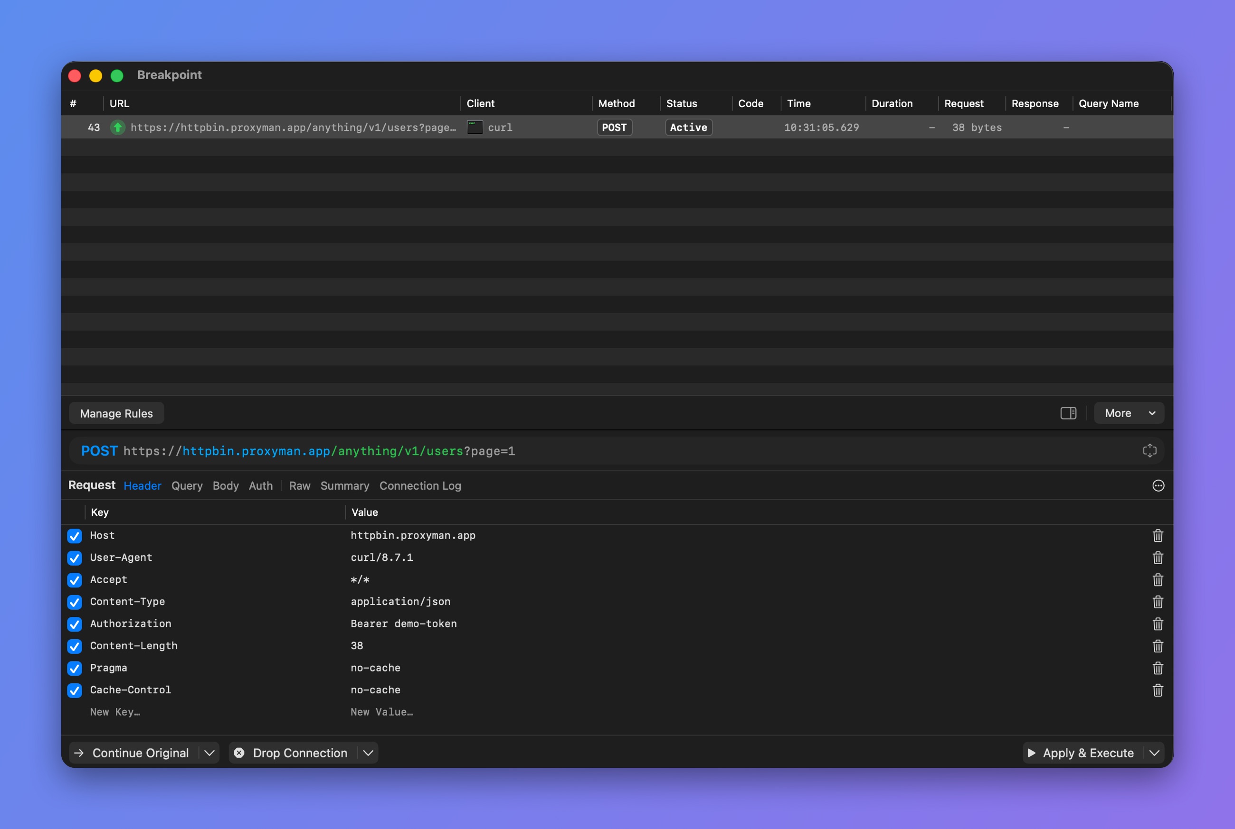Uncheck the Content-Length header checkbox
This screenshot has width=1235, height=829.
75,646
